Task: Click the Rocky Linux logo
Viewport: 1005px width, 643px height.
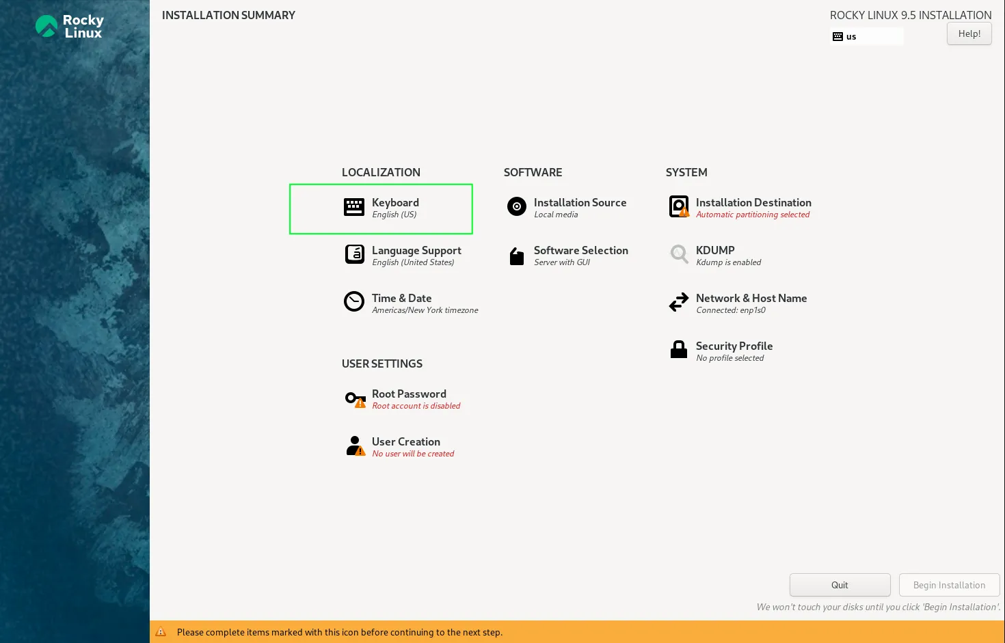Action: coord(69,27)
